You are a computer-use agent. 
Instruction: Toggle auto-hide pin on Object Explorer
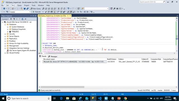[x=33, y=16]
